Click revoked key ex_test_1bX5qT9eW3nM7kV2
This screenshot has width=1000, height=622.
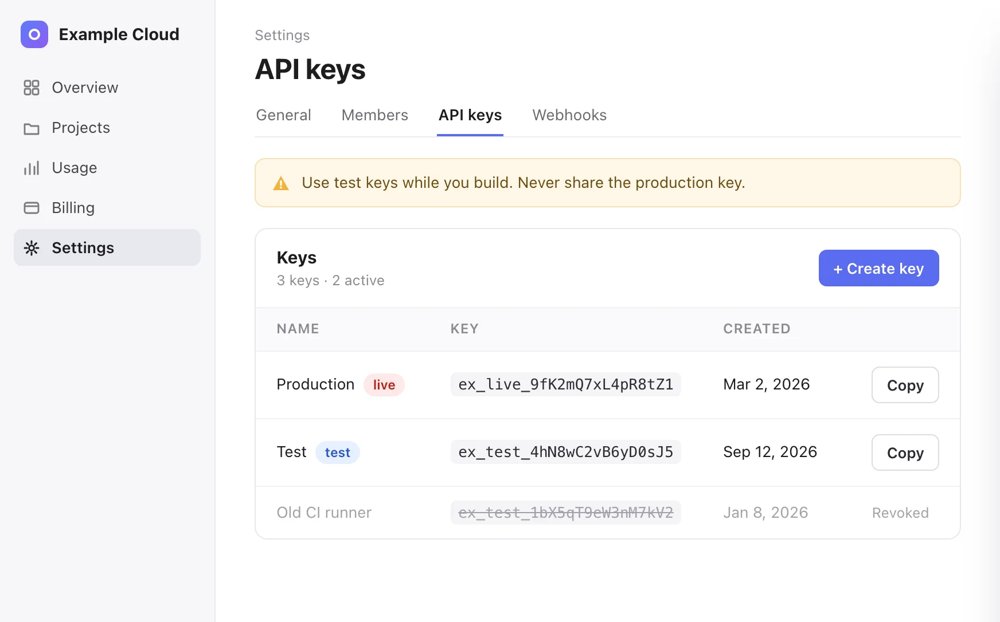[566, 513]
